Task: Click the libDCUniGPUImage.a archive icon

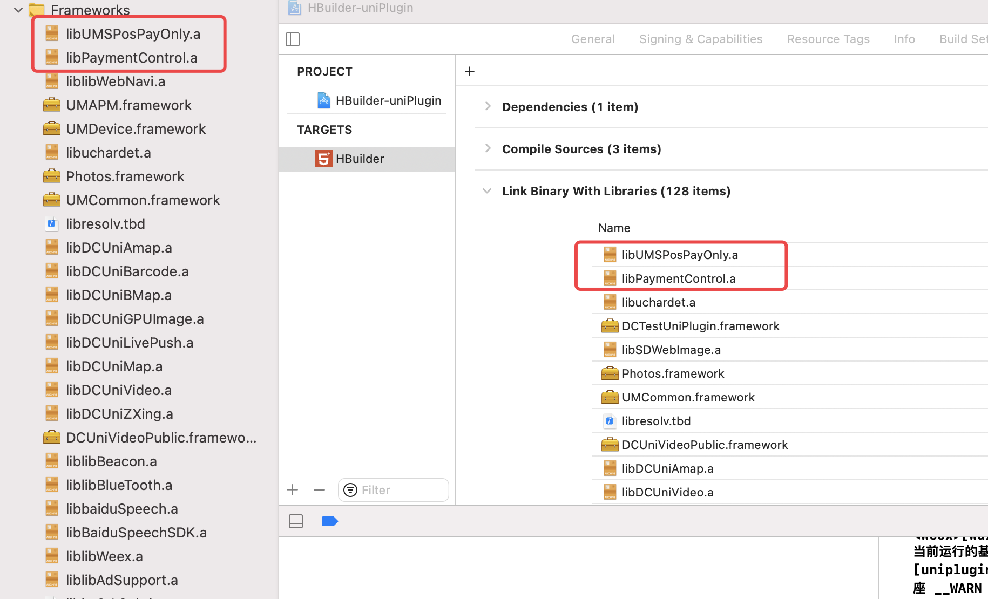Action: tap(52, 318)
